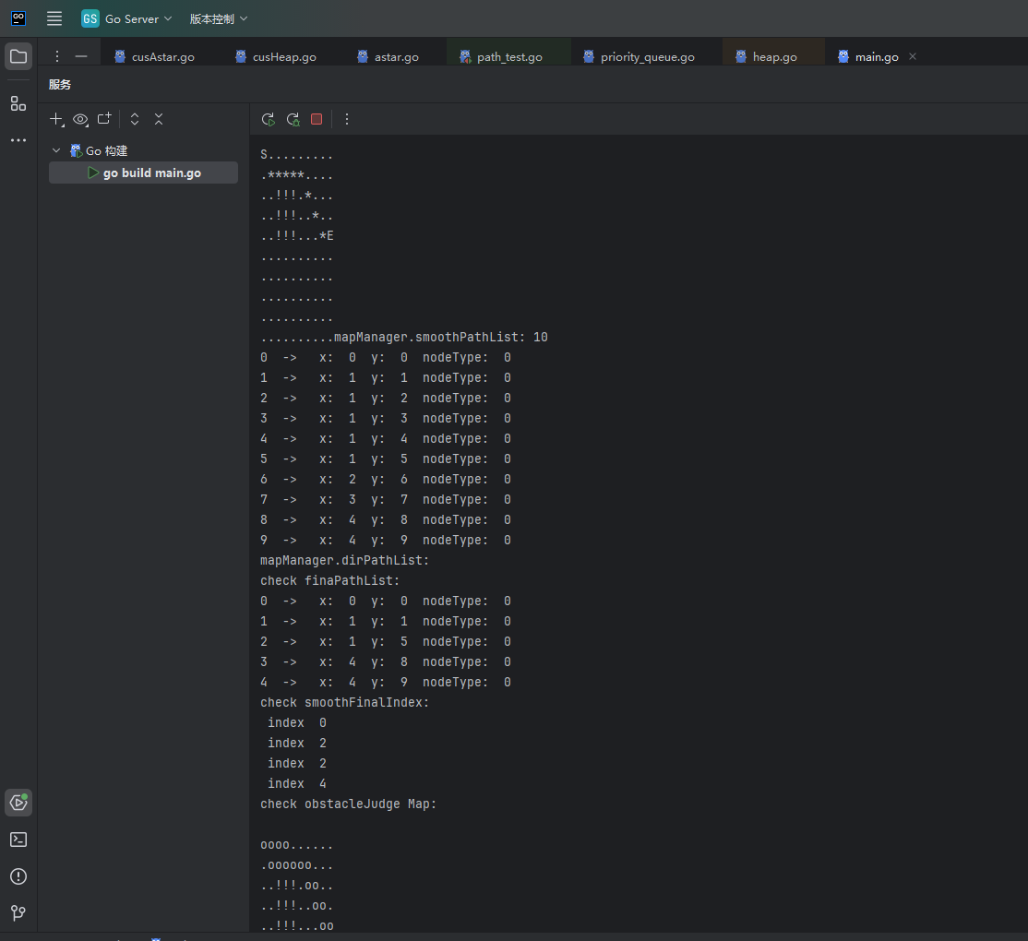Switch to the astar.go tab
This screenshot has width=1028, height=941.
click(x=388, y=57)
